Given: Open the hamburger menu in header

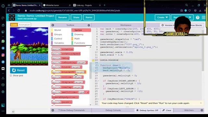Looking at the screenshot, I should pos(204,18).
